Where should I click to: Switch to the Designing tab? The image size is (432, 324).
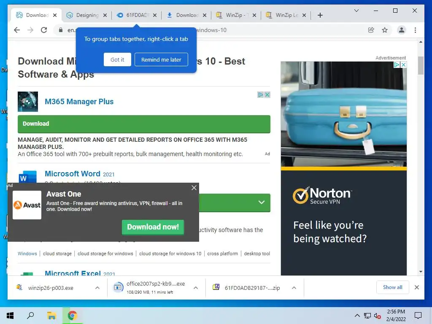pyautogui.click(x=86, y=15)
